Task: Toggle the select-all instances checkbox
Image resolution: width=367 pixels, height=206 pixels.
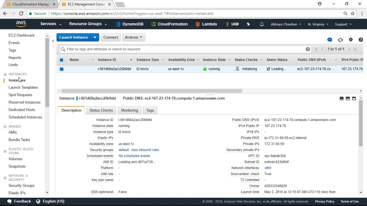Action: click(61, 60)
